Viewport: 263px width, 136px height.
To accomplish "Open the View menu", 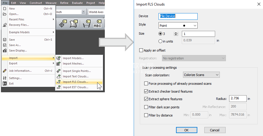I will click(x=23, y=3).
